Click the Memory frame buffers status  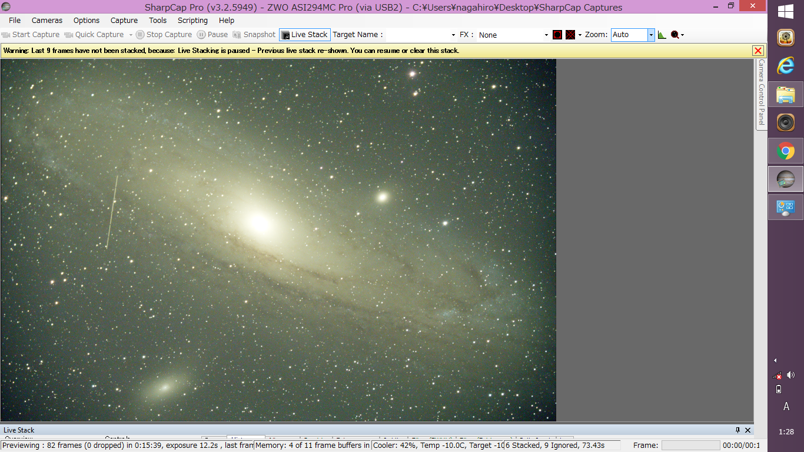point(313,446)
